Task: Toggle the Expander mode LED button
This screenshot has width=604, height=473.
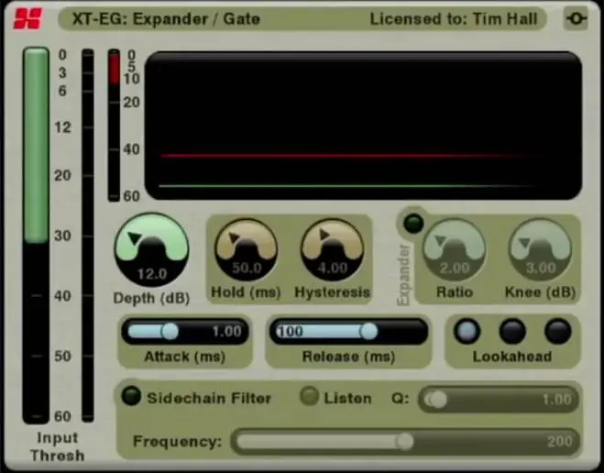Action: (x=413, y=224)
